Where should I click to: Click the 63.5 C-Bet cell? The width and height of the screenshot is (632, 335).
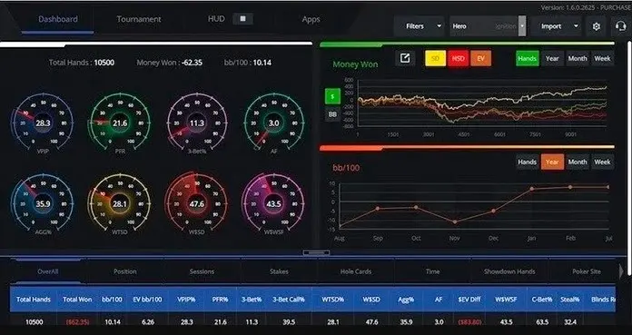(542, 322)
